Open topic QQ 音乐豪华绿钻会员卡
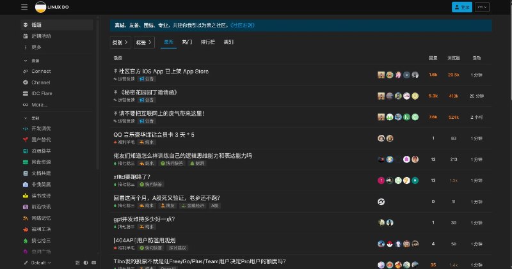This screenshot has width=512, height=269. pos(154,135)
